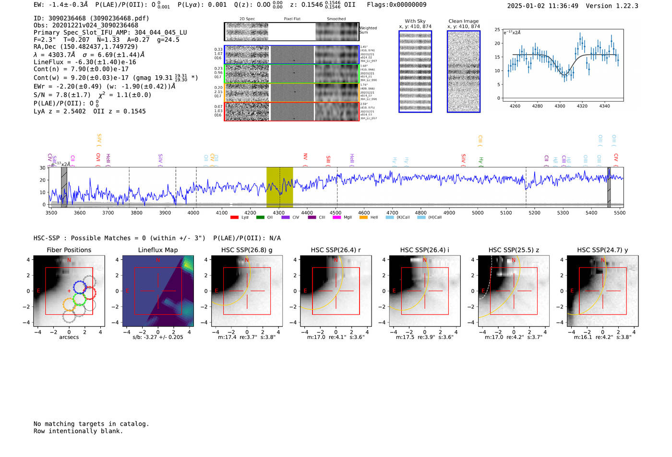The width and height of the screenshot is (672, 457).
Task: Click the hatched gray band near 5460
Action: pos(609,187)
